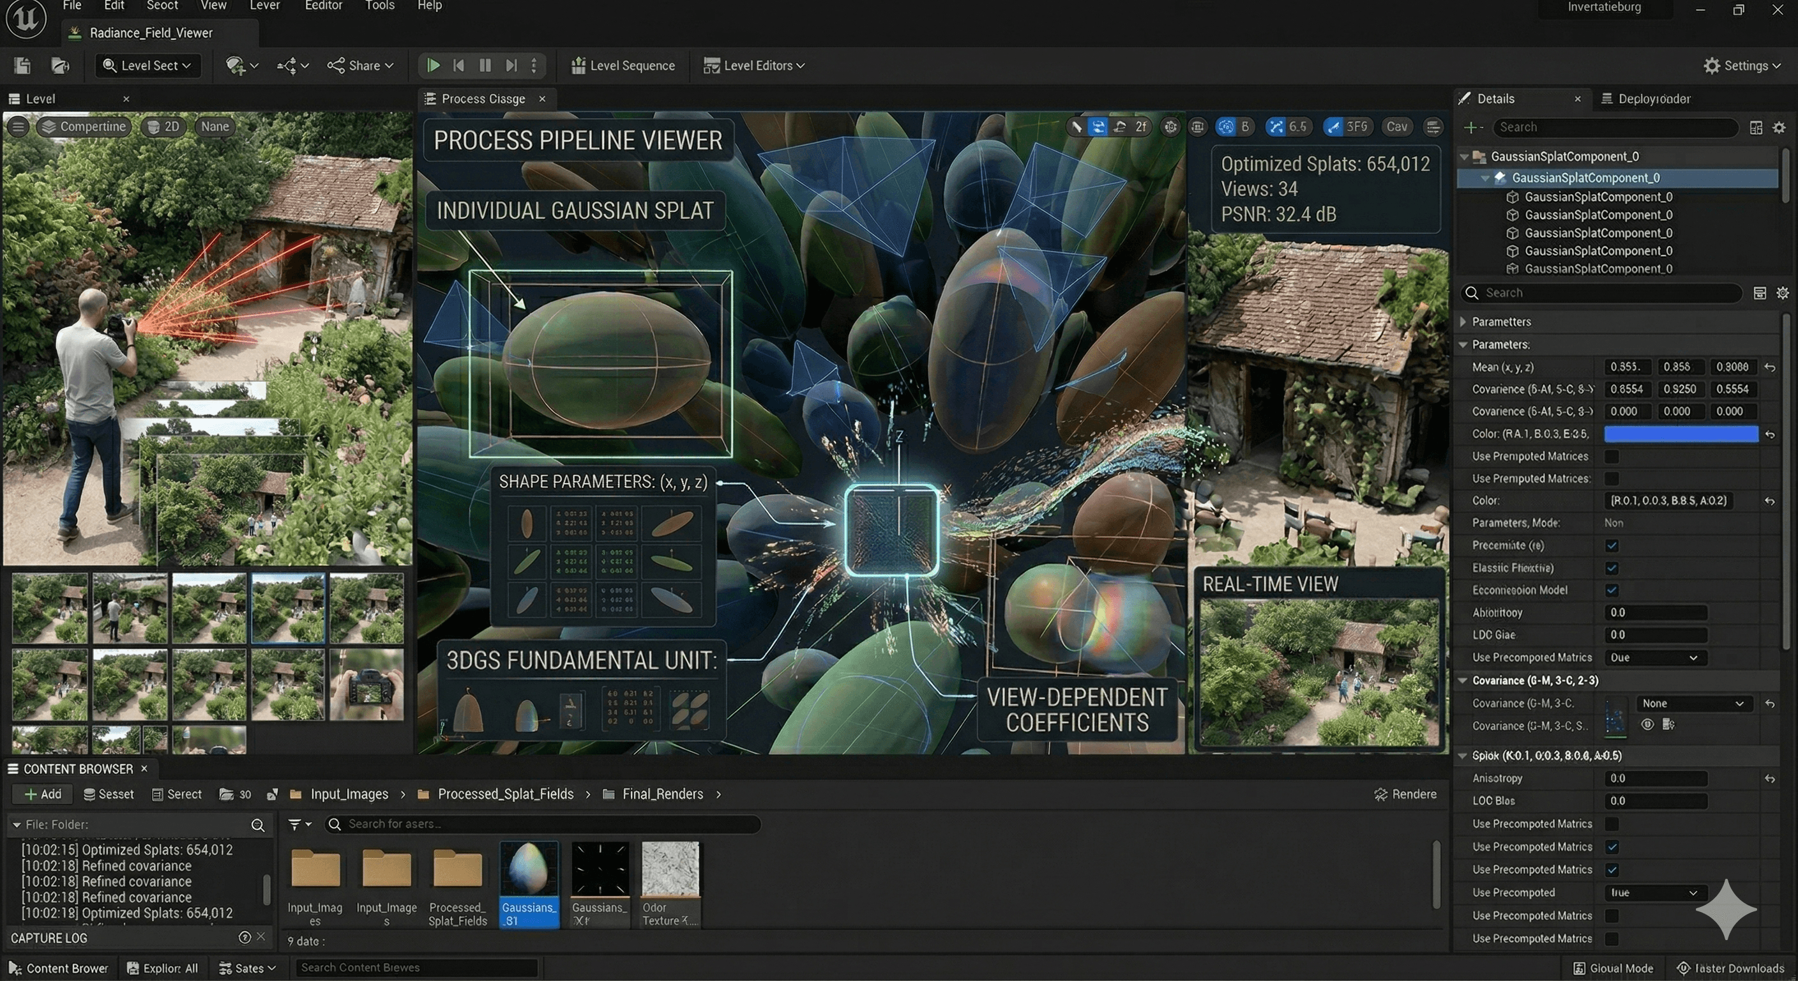1798x981 pixels.
Task: Click the Pause playback icon
Action: point(485,66)
